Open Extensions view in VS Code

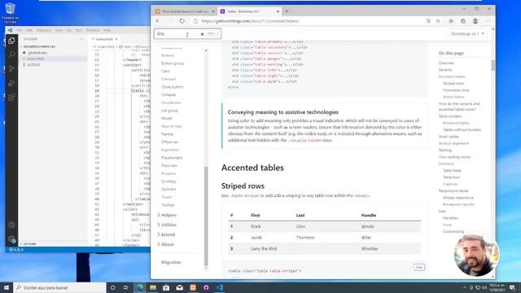pyautogui.click(x=11, y=98)
